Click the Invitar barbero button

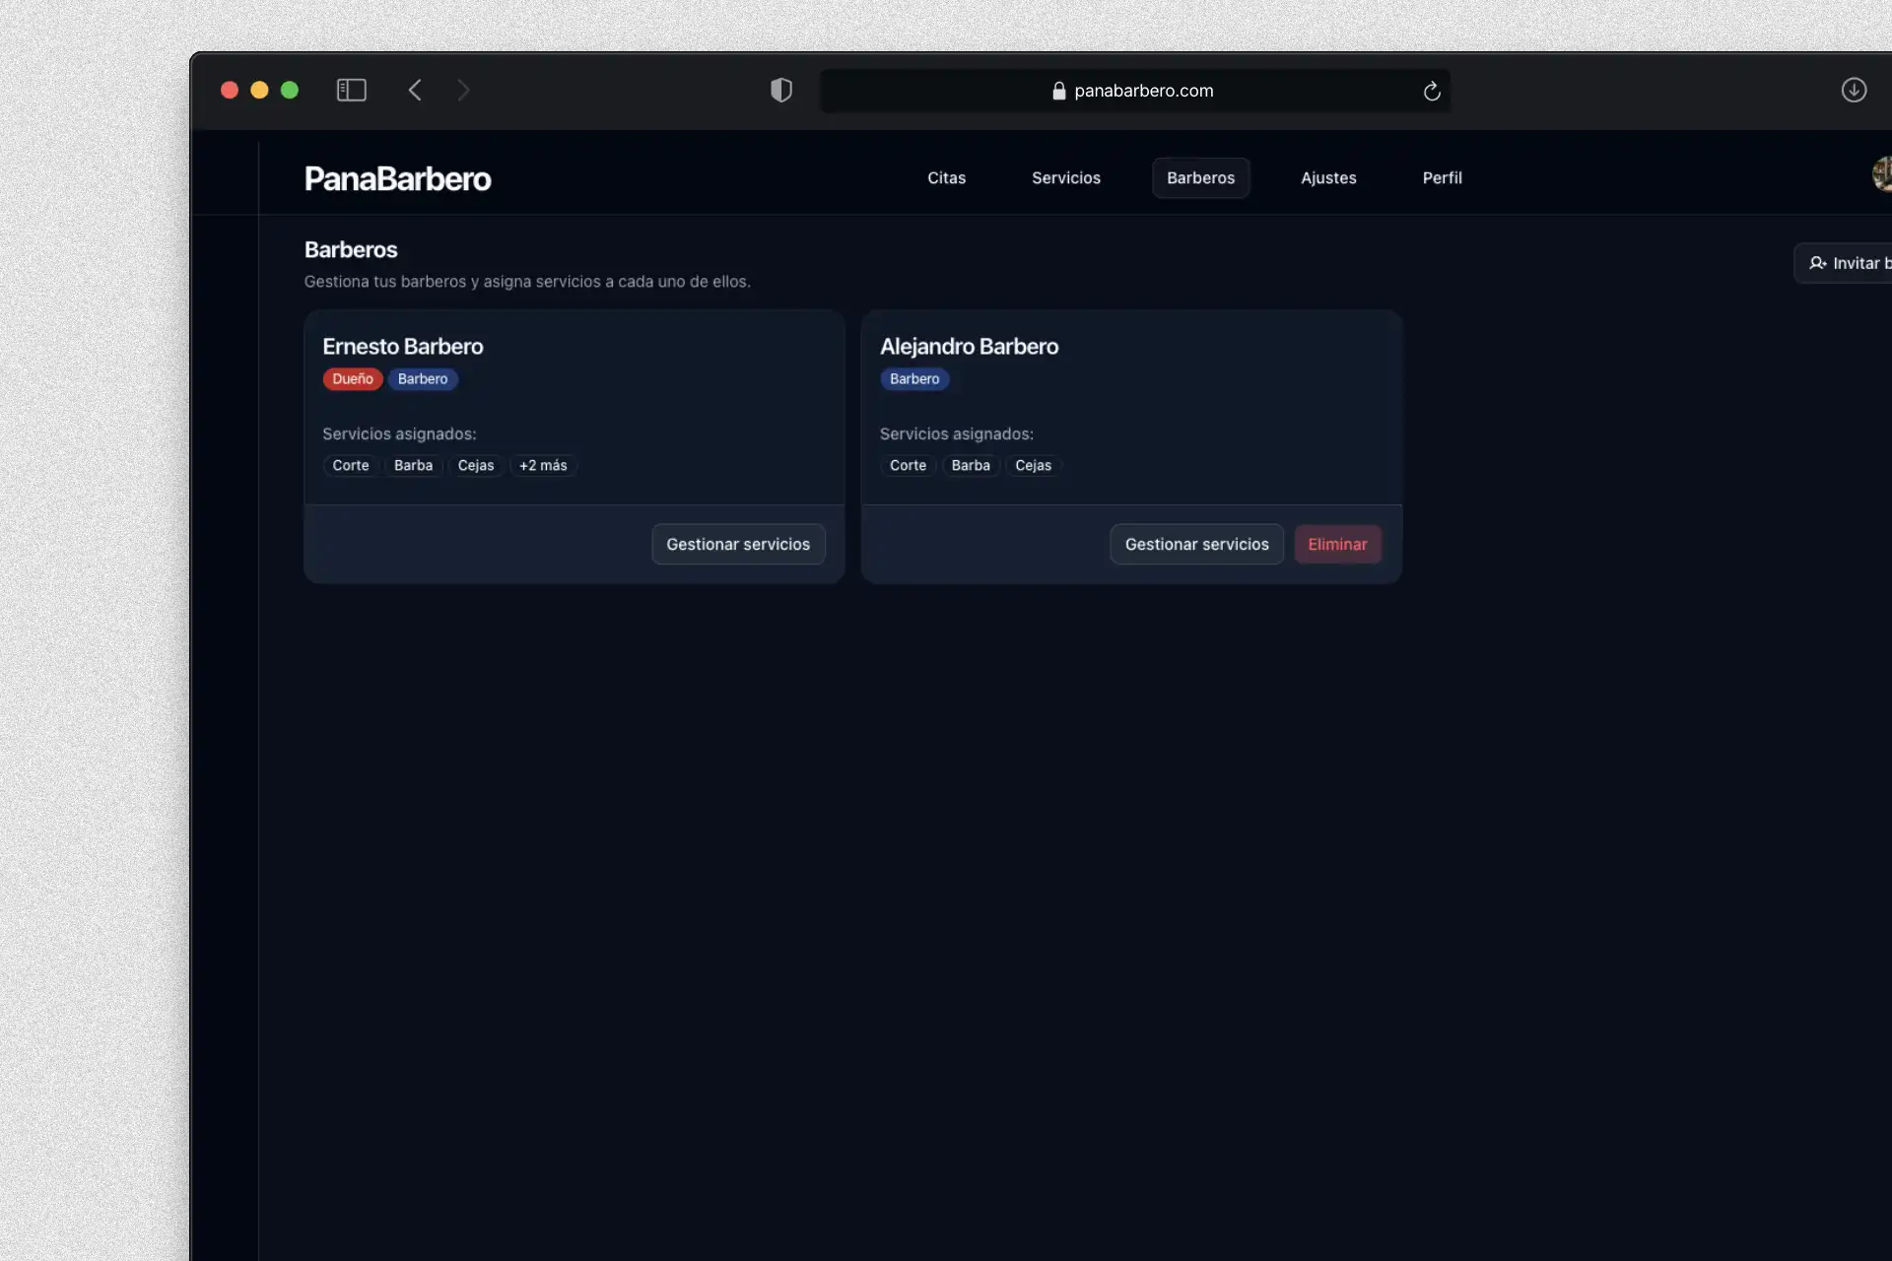click(x=1844, y=263)
